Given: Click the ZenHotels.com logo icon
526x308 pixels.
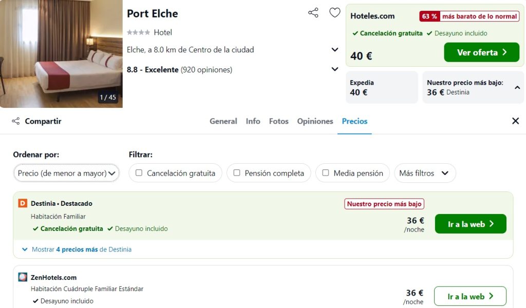Looking at the screenshot, I should tap(23, 277).
